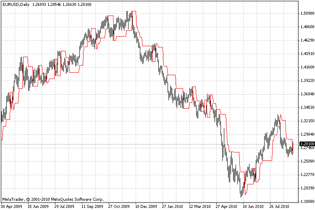The image size is (315, 210).
Task: Click the 1.43910 price level label
Action: [x=306, y=54]
